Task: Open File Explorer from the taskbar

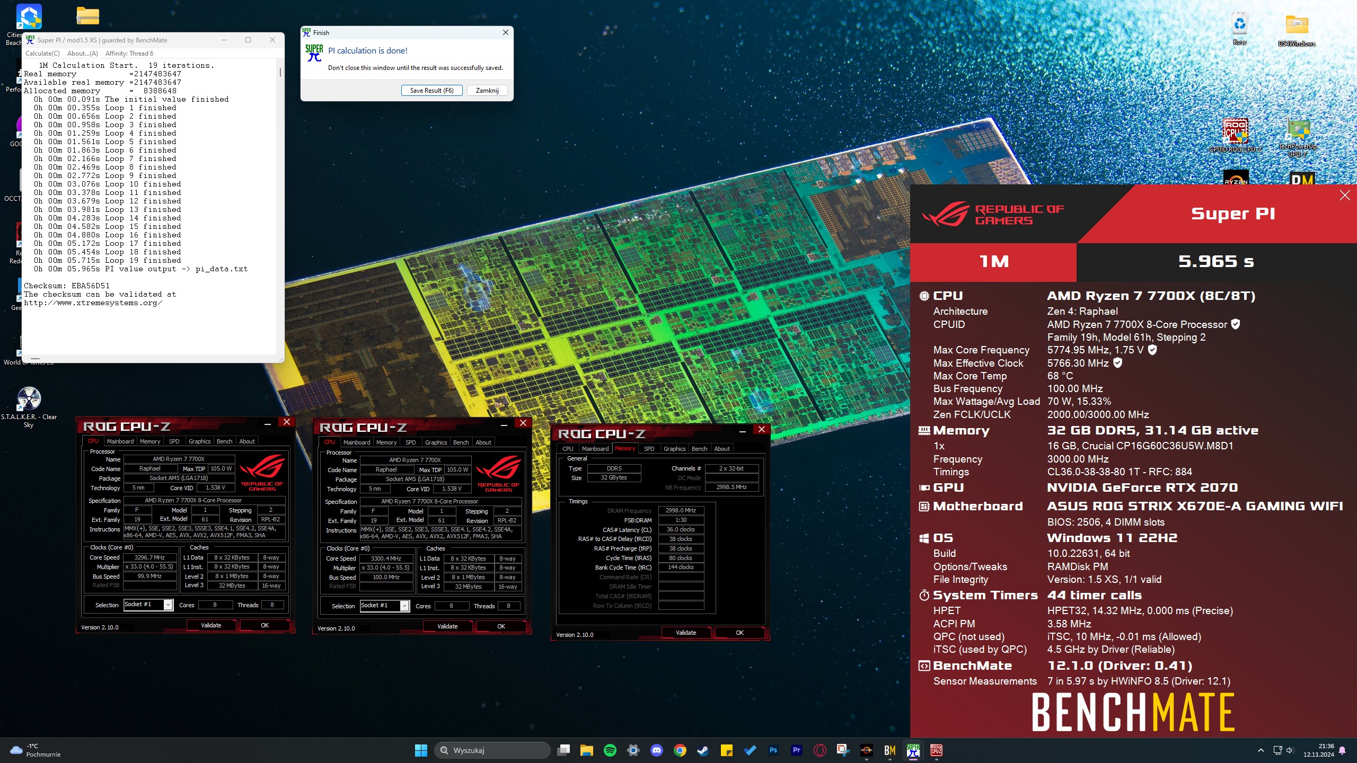Action: [586, 750]
